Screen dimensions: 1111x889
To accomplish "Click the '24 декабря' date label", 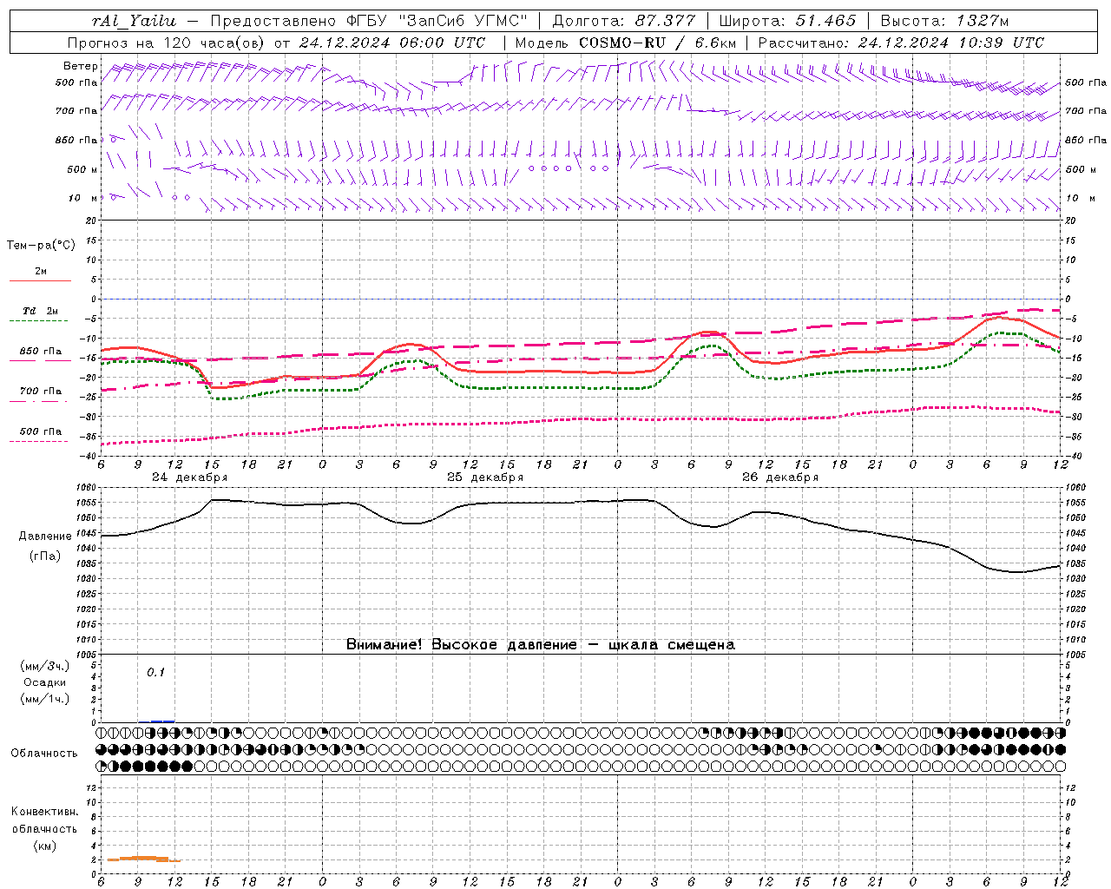I will click(189, 477).
